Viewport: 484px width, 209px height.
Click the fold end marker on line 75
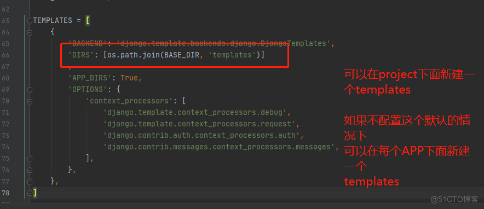click(30, 159)
